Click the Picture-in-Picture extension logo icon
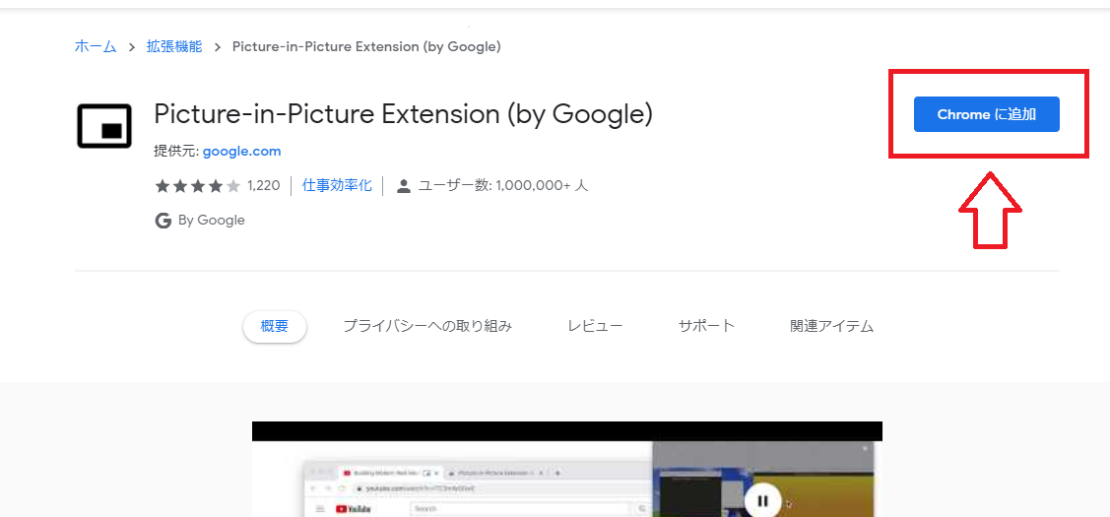Image resolution: width=1110 pixels, height=517 pixels. click(104, 126)
